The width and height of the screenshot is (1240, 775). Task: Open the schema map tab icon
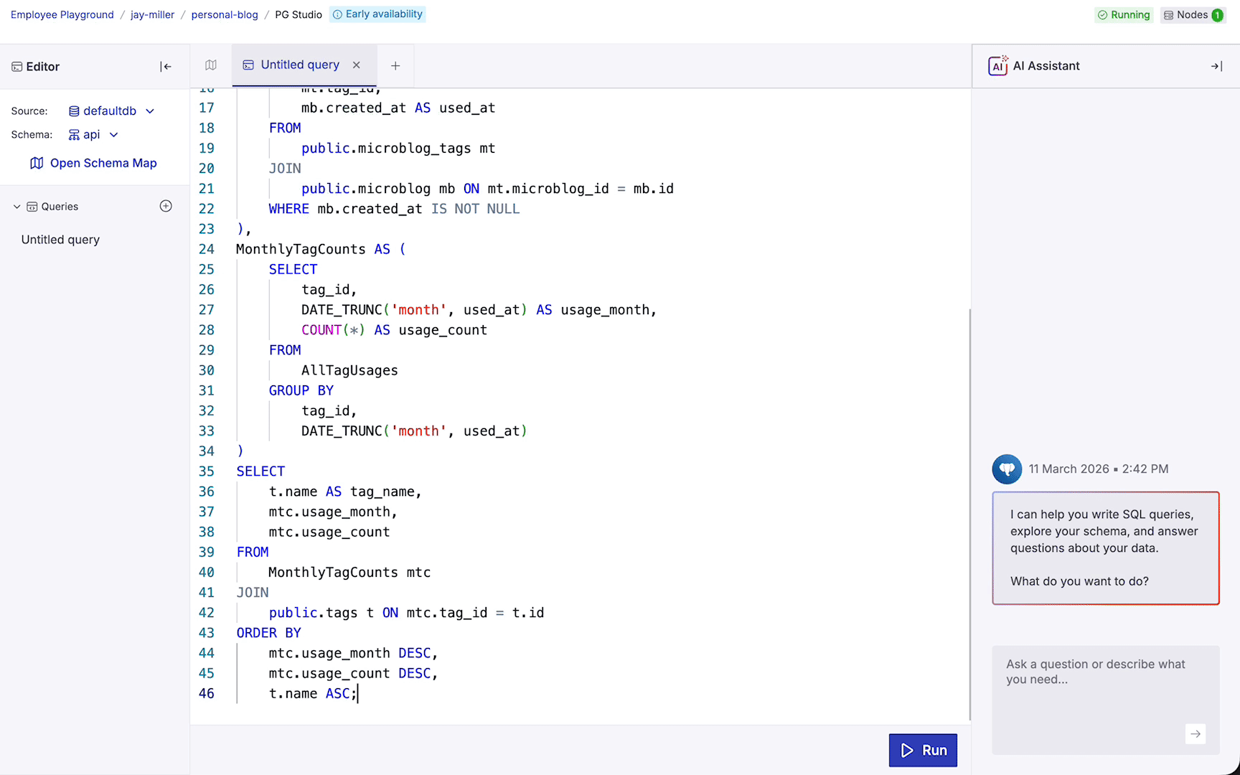(x=211, y=65)
